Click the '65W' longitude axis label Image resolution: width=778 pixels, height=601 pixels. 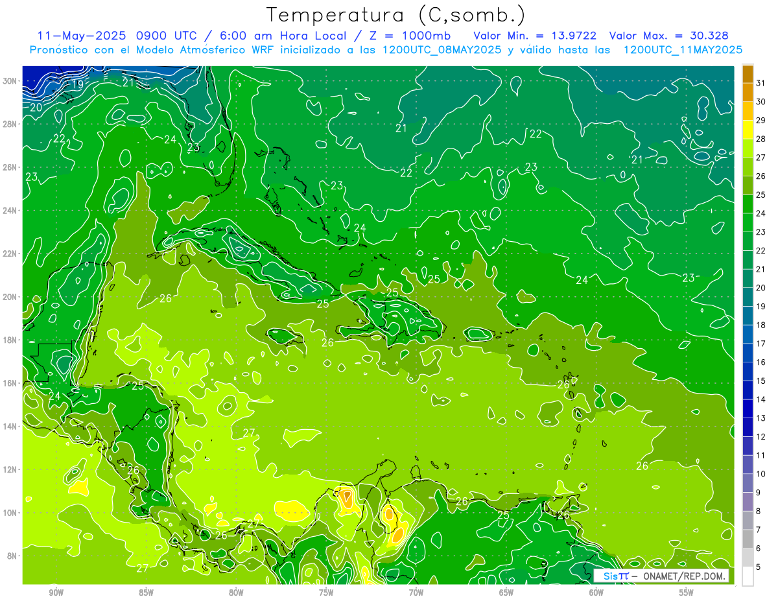point(506,593)
